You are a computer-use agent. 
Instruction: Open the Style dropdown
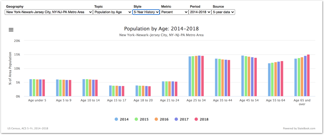[146, 12]
